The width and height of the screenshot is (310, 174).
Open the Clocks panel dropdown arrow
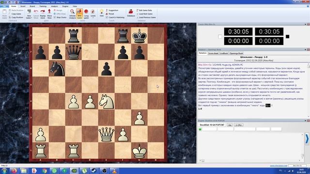305,24
